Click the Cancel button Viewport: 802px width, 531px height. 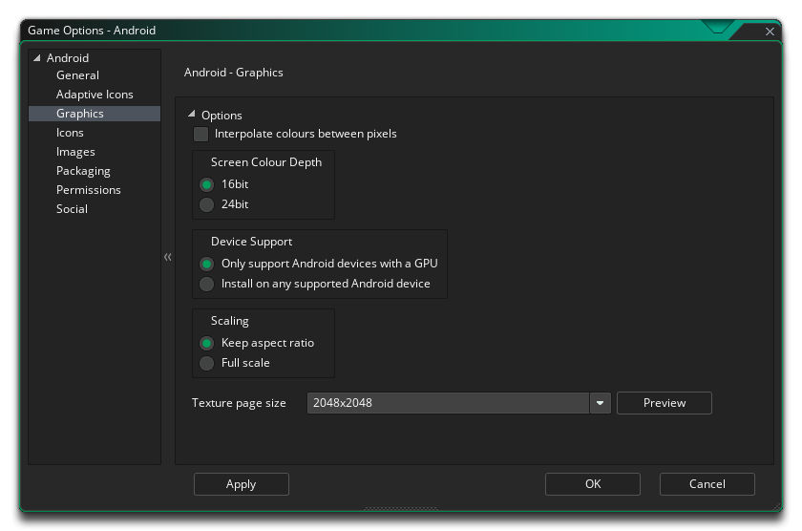point(707,484)
